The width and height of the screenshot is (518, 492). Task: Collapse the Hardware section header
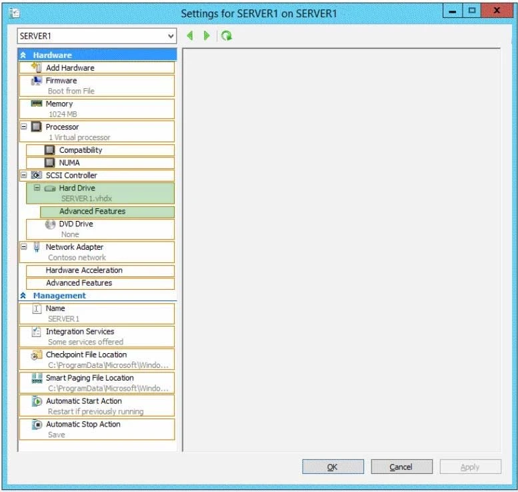24,55
